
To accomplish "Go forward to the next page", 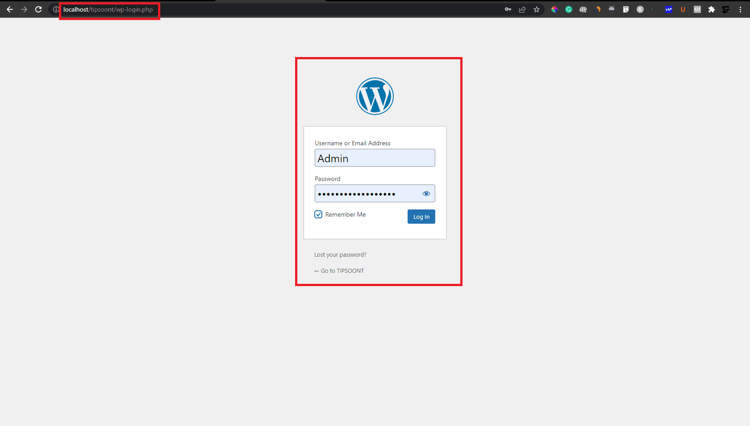I will point(24,9).
